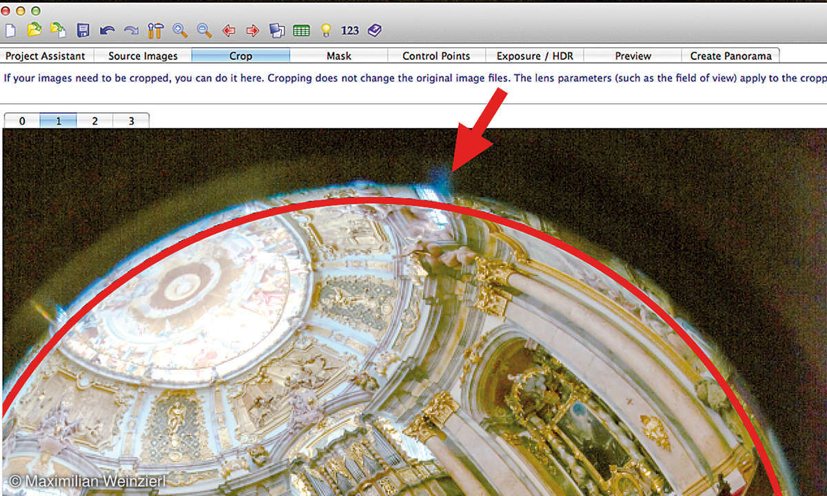Screen dimensions: 827x496
Task: Switch to the Project Assistant tab
Action: tap(45, 56)
